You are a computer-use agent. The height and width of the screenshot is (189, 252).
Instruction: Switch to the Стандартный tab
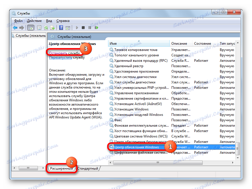pos(88,169)
